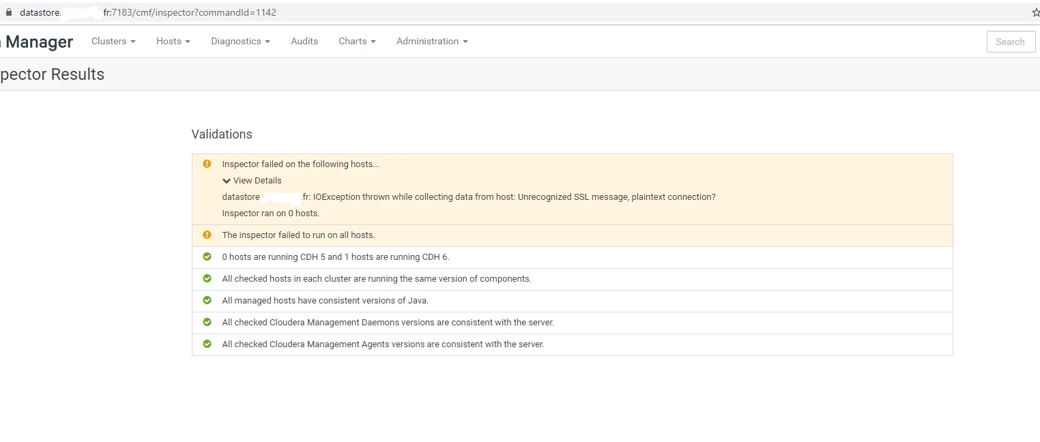Click the lock icon in address bar

click(x=9, y=12)
